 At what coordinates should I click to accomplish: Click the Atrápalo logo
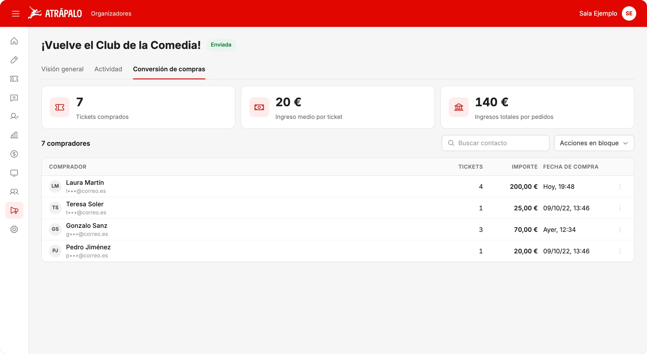55,13
